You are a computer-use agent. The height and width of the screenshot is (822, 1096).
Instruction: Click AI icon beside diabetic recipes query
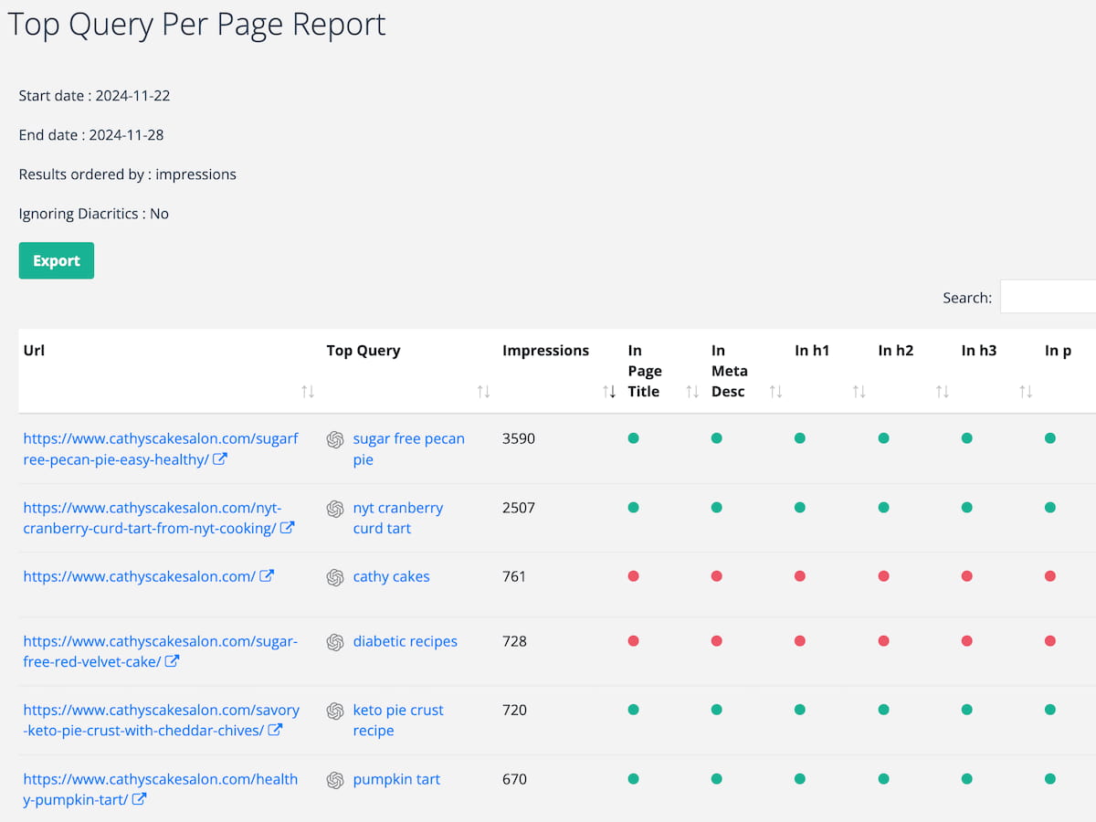(335, 642)
